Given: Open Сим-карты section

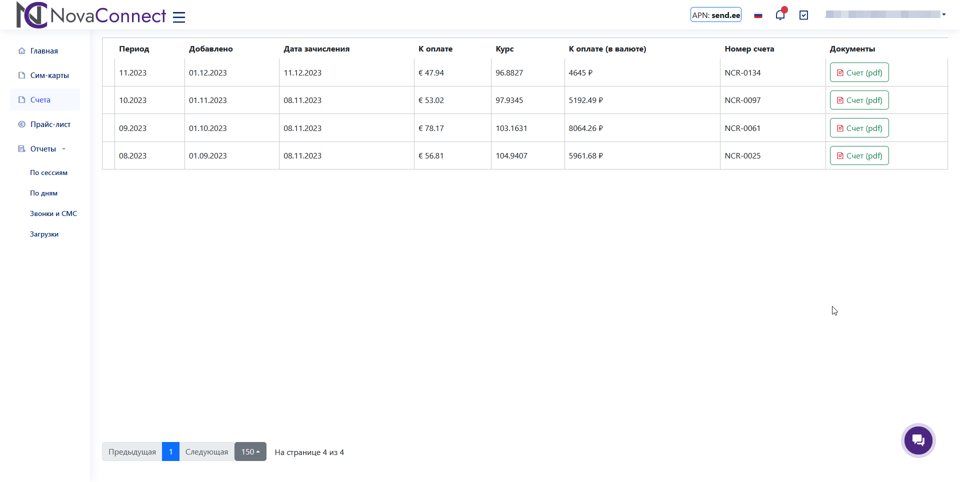Looking at the screenshot, I should (x=49, y=75).
